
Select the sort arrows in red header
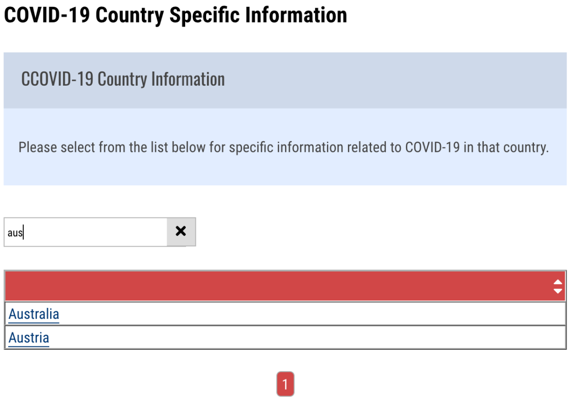tap(557, 287)
